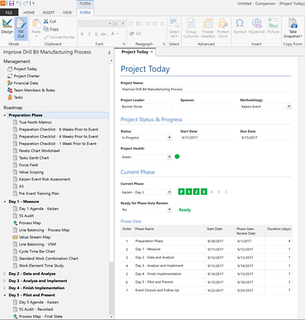This screenshot has height=320, width=305.
Task: Expand Day 4 - Finish Implementation node
Action: 4,288
